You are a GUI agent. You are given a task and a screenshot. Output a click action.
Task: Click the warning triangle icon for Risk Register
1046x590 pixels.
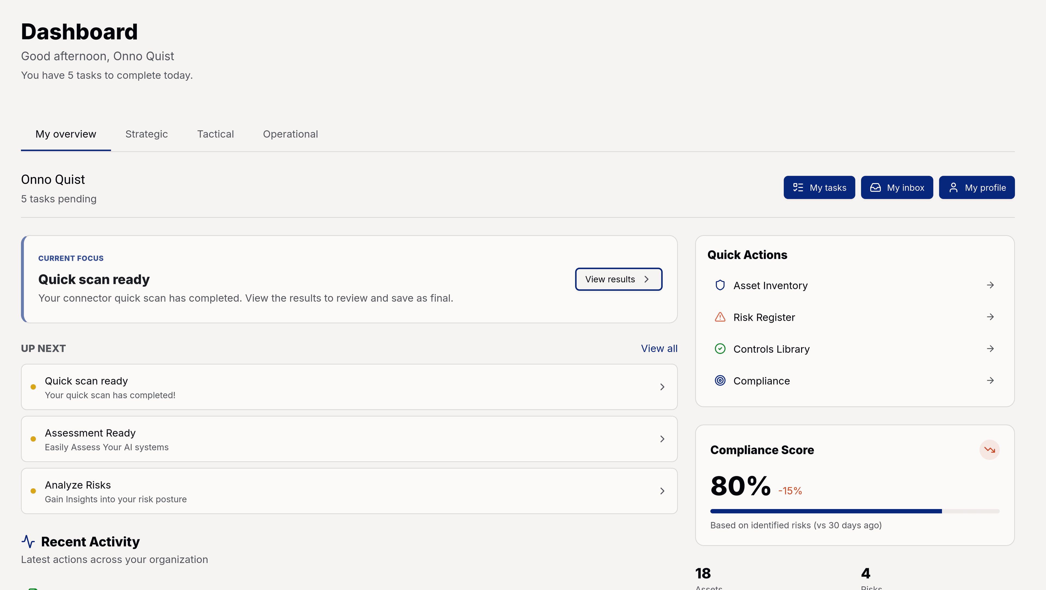(x=719, y=317)
